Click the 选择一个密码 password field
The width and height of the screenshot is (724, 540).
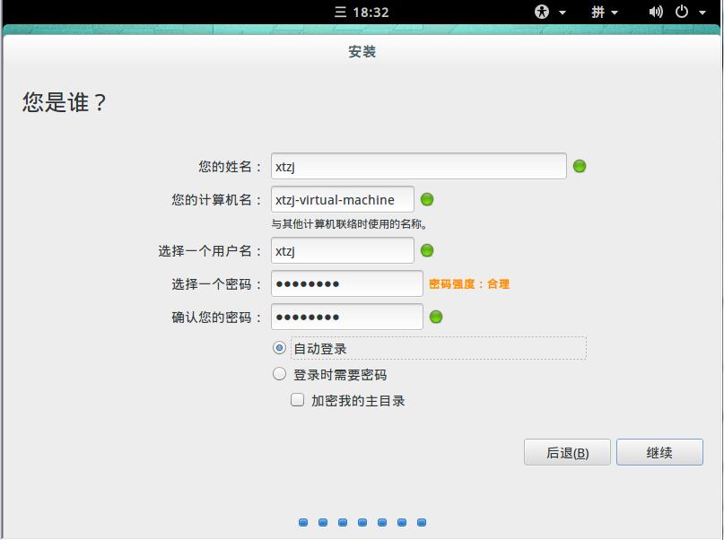[x=346, y=283]
